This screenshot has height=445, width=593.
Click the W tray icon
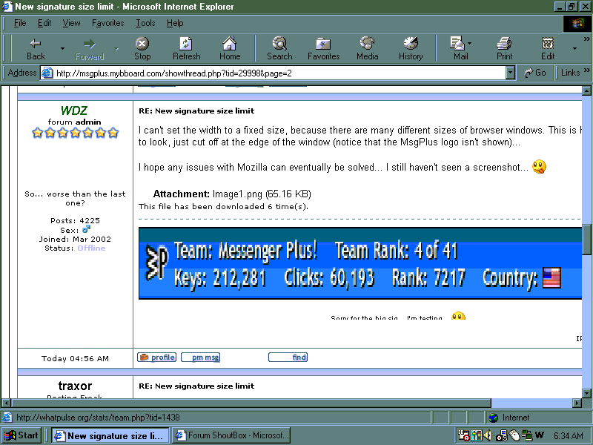540,435
